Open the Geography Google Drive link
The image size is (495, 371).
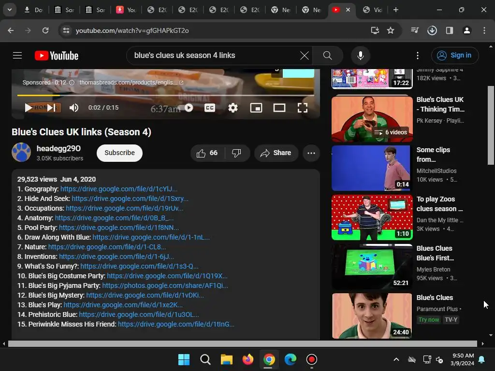click(119, 189)
